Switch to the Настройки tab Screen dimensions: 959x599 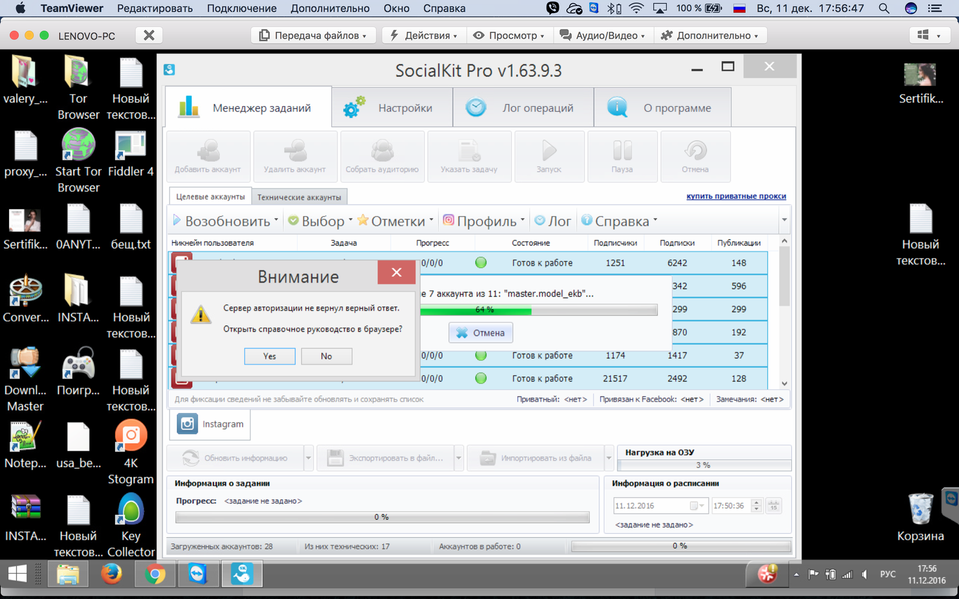point(392,108)
